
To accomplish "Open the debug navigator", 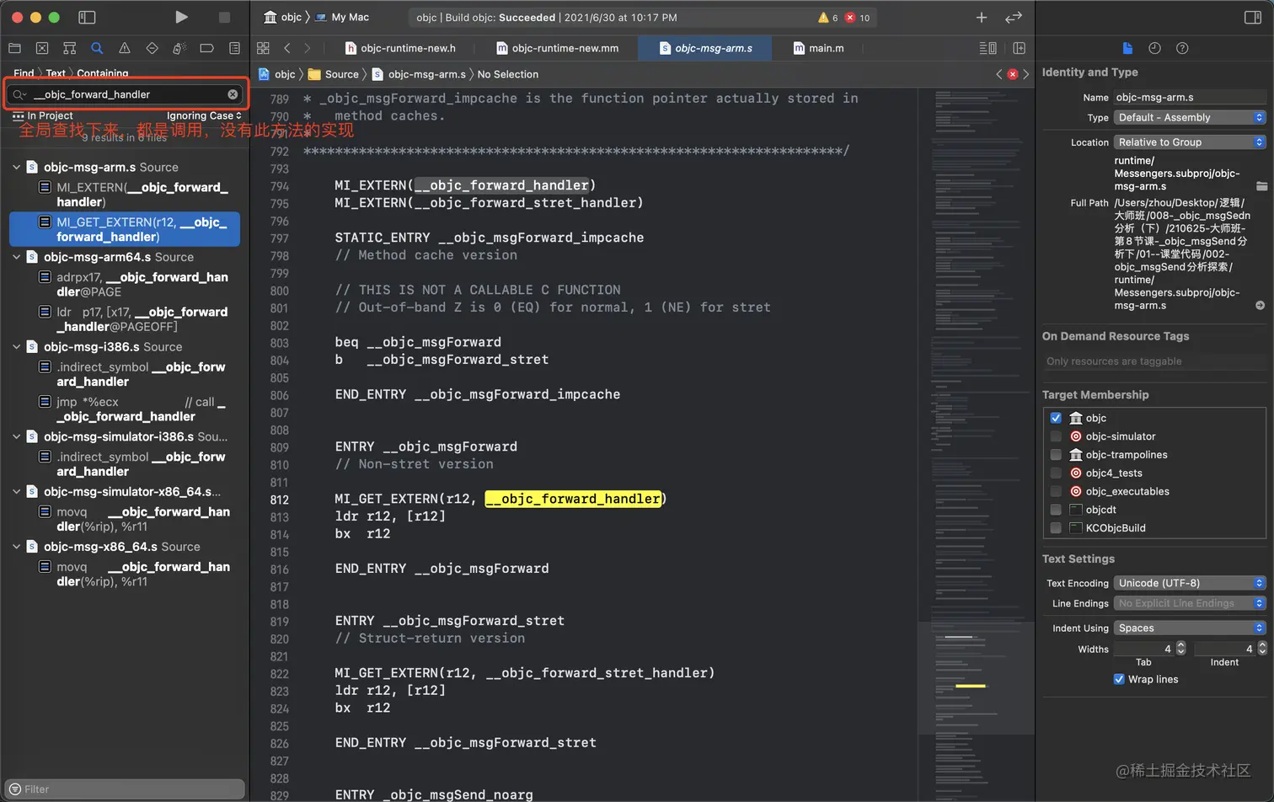I will (179, 48).
